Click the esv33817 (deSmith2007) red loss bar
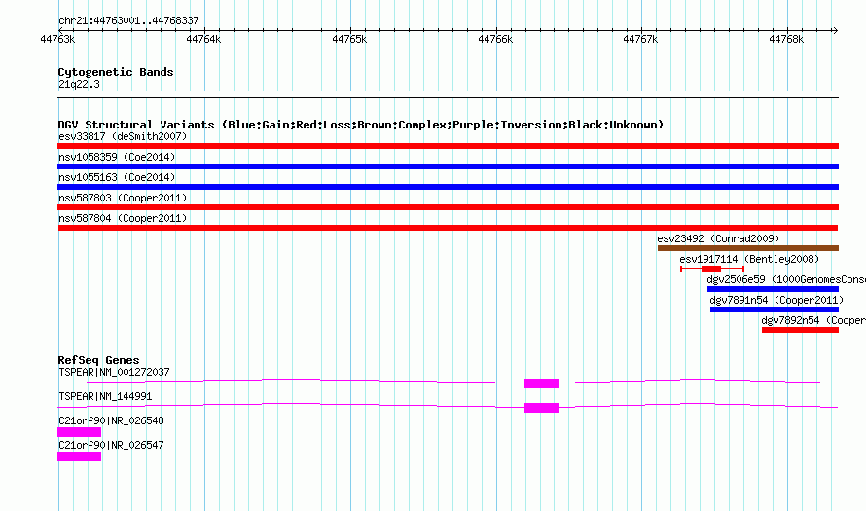Viewport: 866px width, 511px height. [x=448, y=146]
